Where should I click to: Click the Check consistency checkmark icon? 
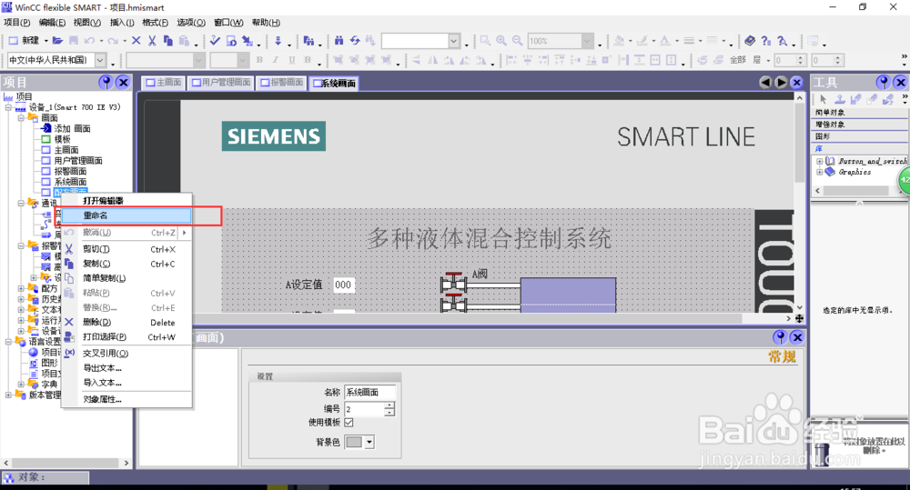pos(215,41)
